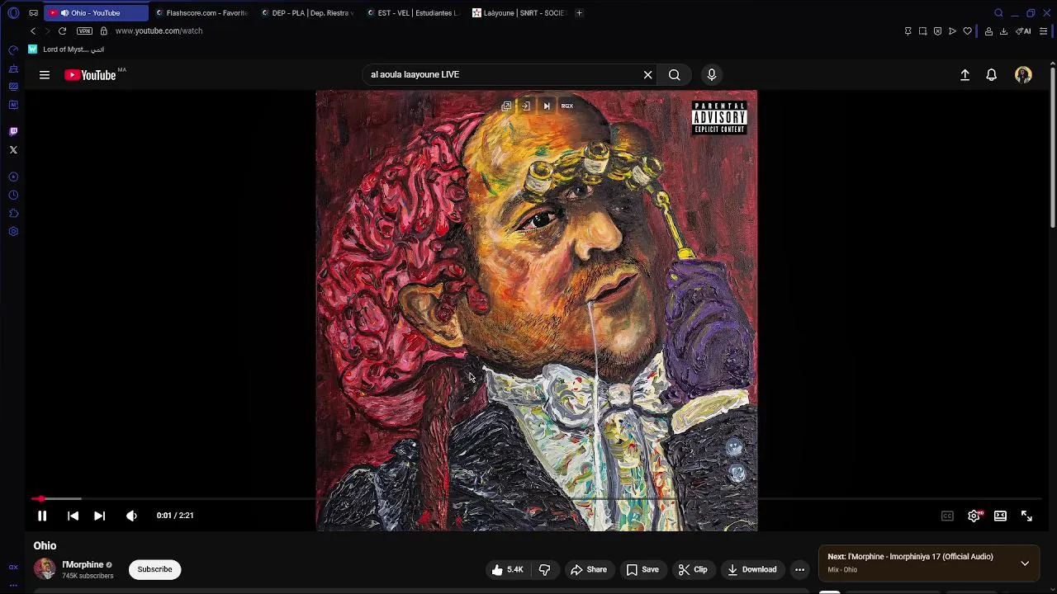This screenshot has width=1057, height=594.
Task: Click the browser tab search magnifier icon
Action: click(998, 12)
